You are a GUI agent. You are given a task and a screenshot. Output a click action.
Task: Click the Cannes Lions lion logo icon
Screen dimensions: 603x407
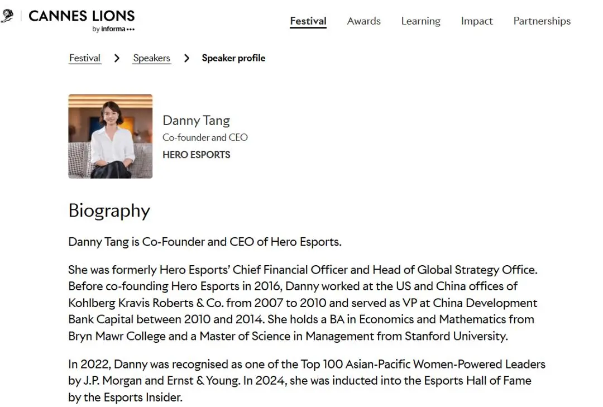[7, 16]
